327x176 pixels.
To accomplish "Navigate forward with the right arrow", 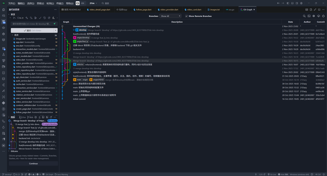I will 283,3.
